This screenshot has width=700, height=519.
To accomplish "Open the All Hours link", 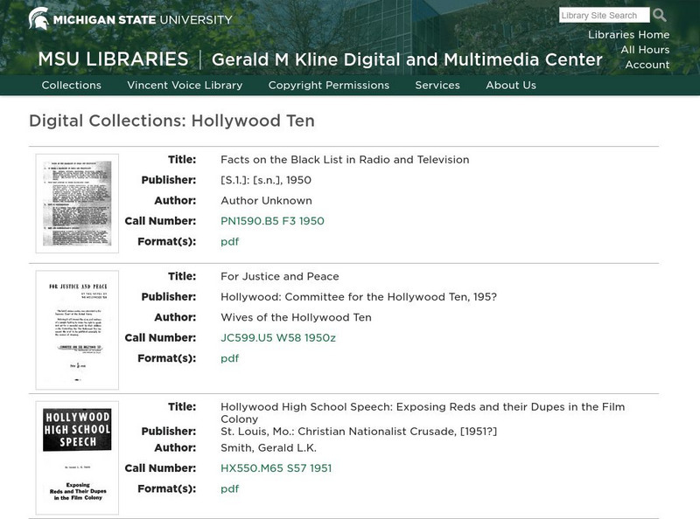I will point(645,50).
